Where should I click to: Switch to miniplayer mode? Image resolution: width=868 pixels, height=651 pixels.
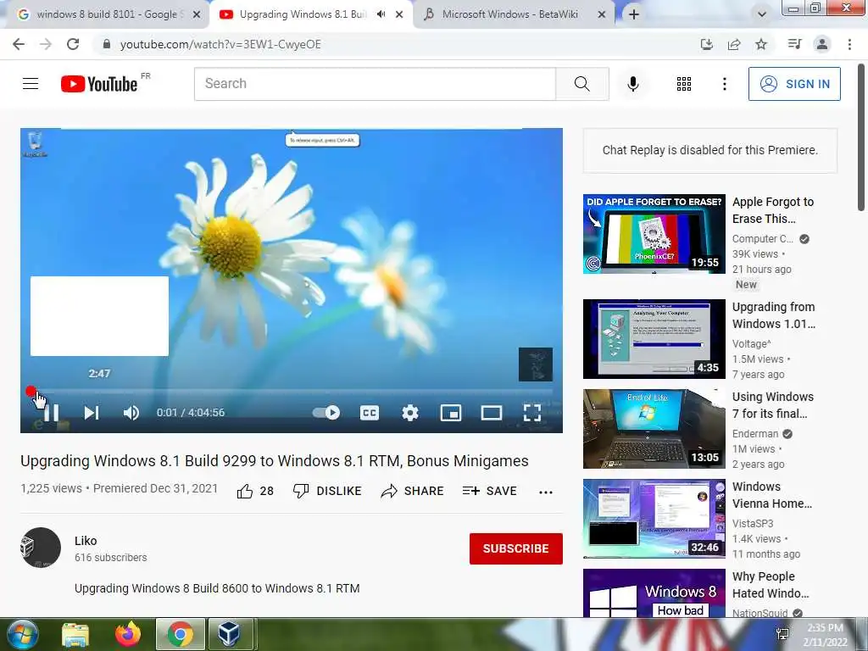451,413
